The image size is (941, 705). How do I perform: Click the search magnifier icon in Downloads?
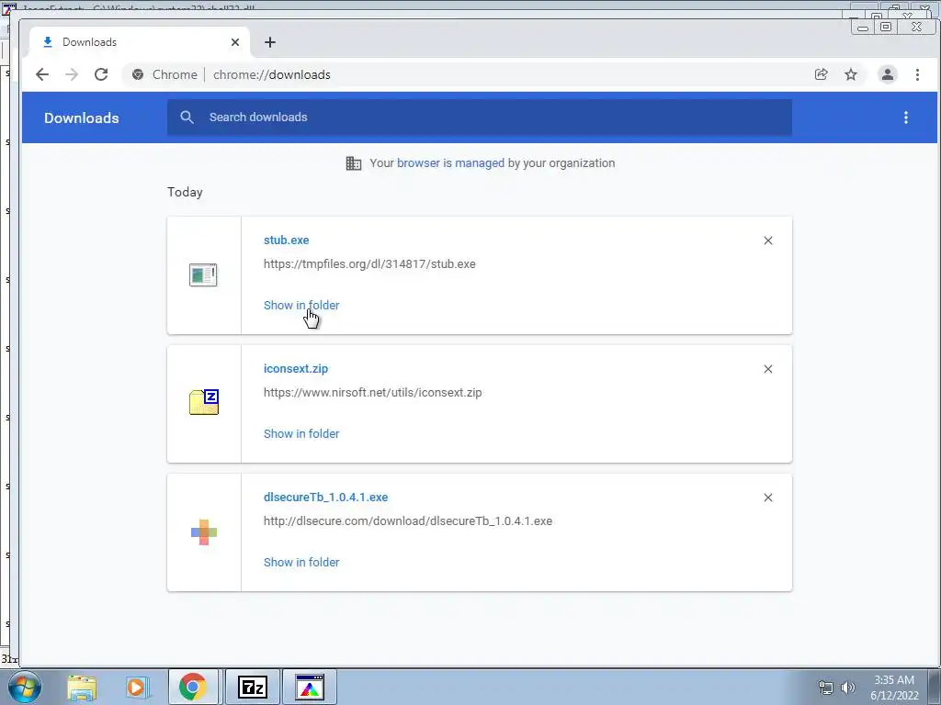coord(187,117)
